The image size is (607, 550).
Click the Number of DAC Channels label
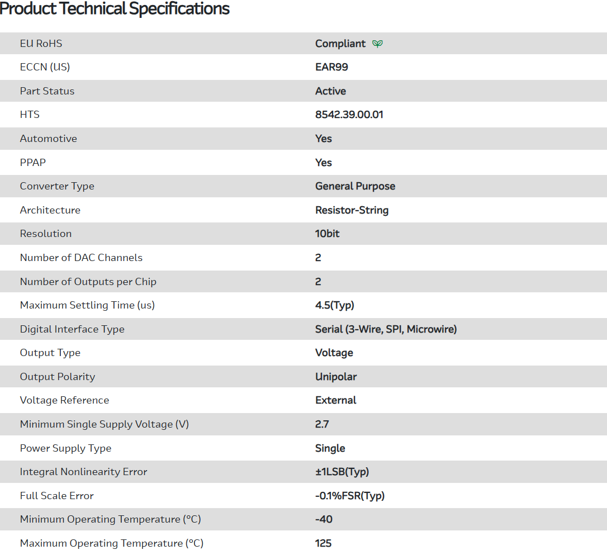[81, 258]
